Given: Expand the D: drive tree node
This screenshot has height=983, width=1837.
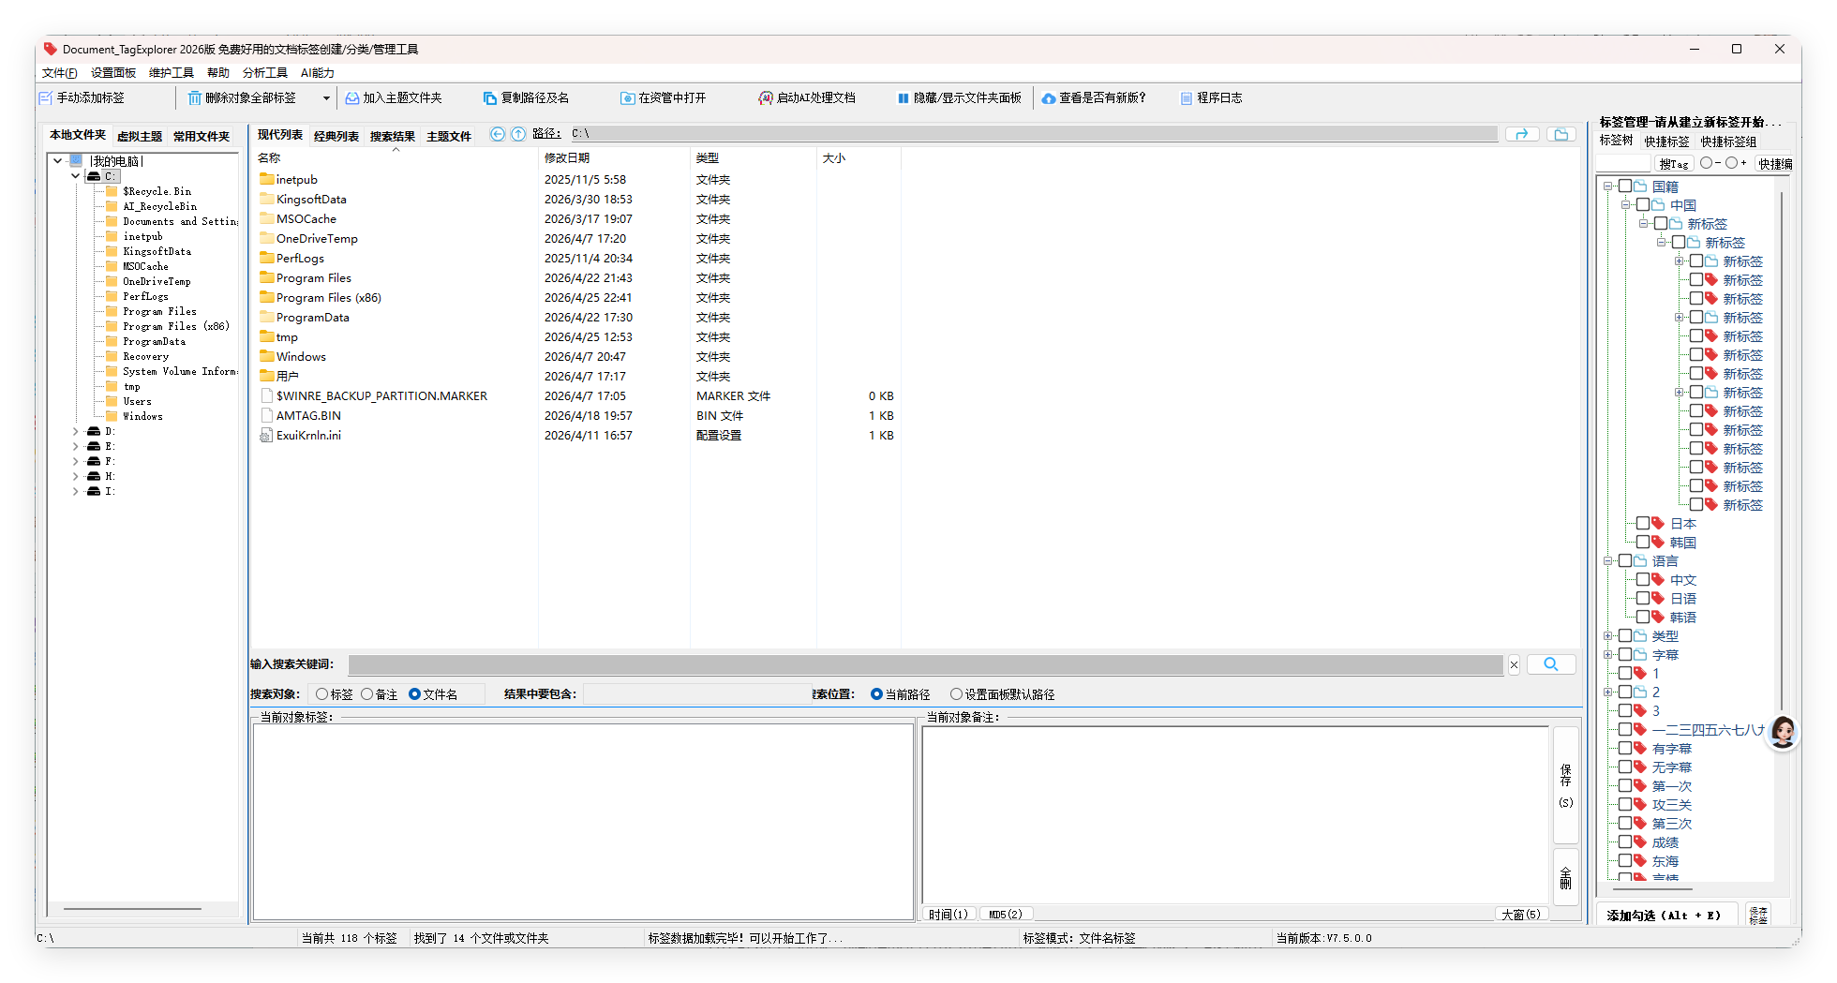Looking at the screenshot, I should (x=76, y=432).
